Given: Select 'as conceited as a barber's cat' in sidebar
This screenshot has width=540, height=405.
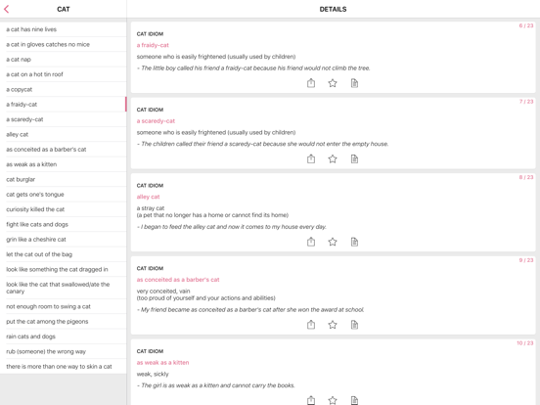Looking at the screenshot, I should tap(64, 150).
